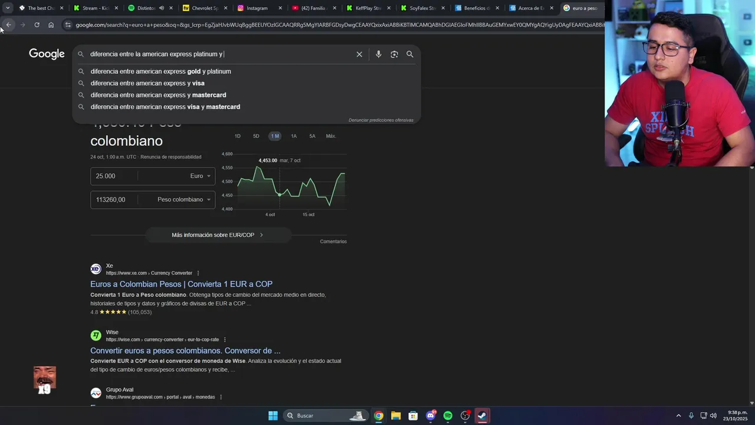Click the taskbar Buscar search box
The height and width of the screenshot is (425, 755).
tap(325, 416)
